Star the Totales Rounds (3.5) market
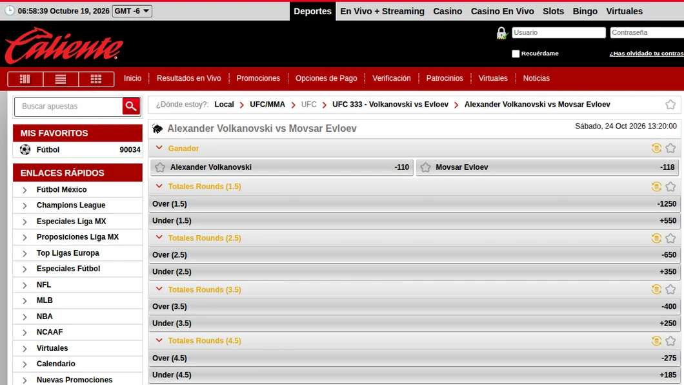Viewport: 684px width, 385px height. tap(670, 289)
